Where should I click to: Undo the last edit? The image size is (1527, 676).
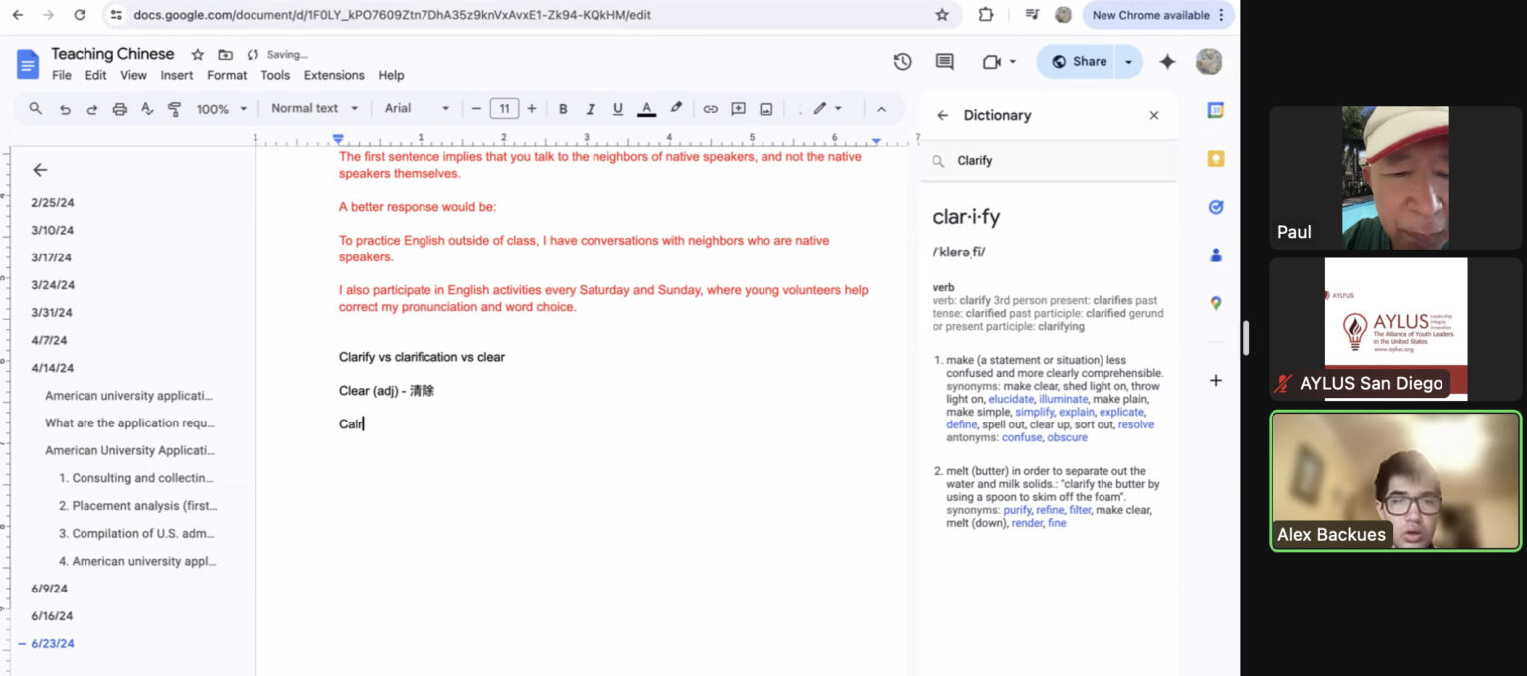65,109
